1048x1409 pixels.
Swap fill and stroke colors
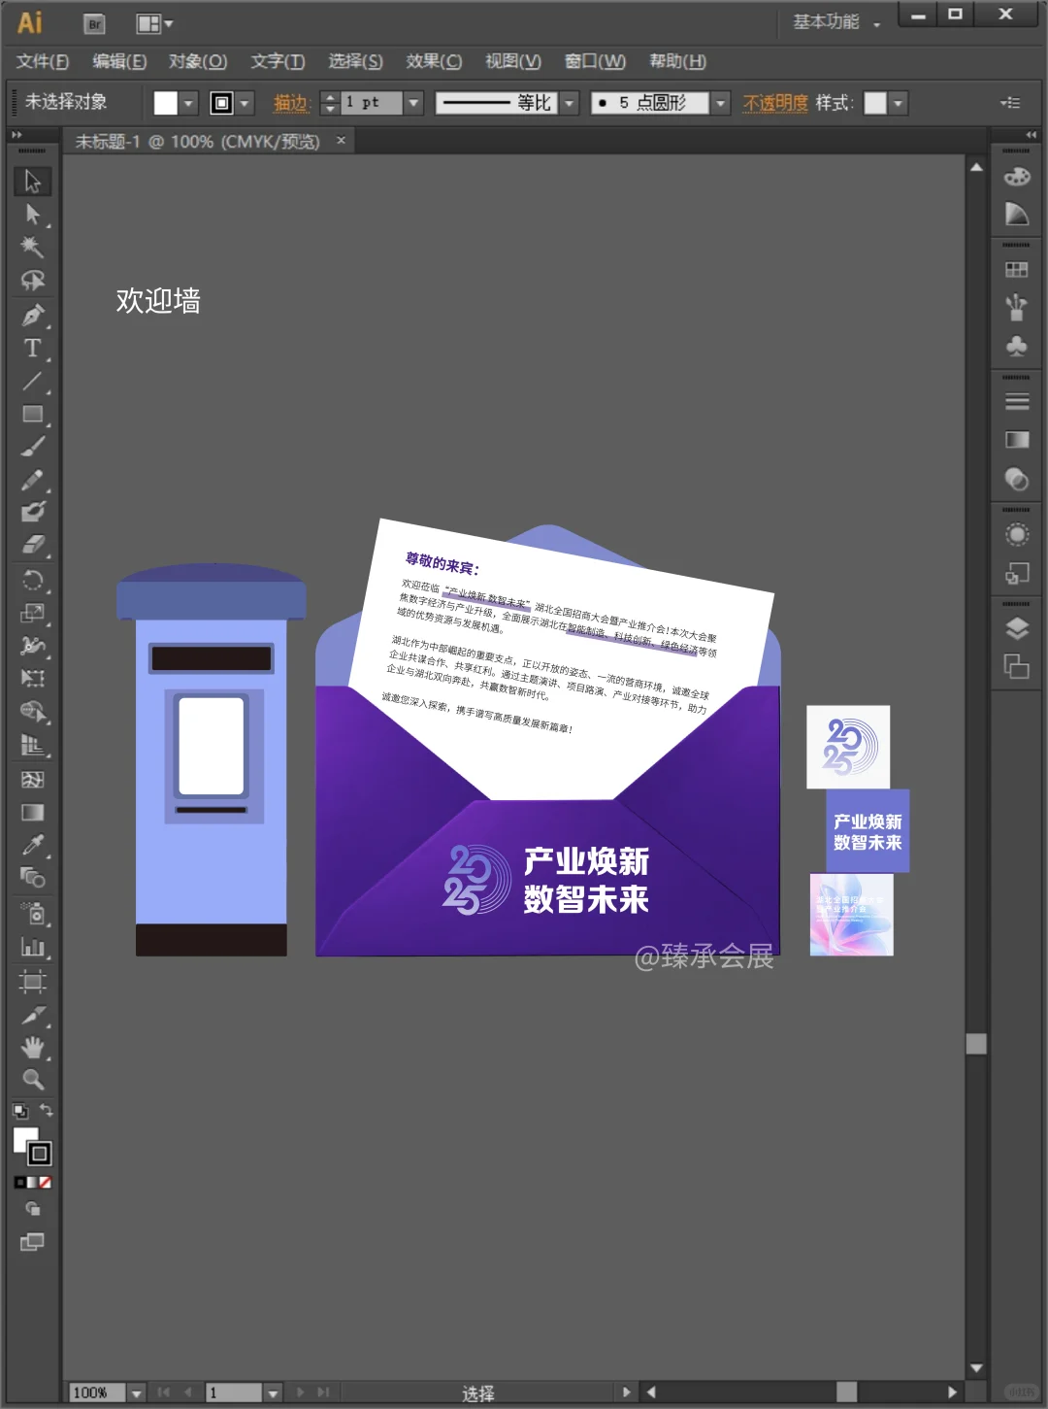click(46, 1110)
